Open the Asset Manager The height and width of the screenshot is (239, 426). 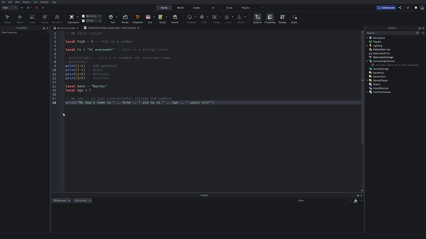click(294, 18)
